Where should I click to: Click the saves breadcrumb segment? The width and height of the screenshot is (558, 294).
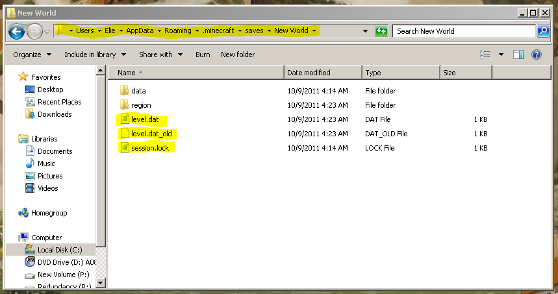click(x=254, y=31)
